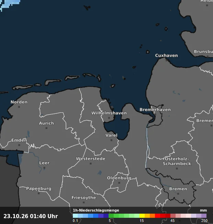Click the legend value 250
Image resolution: width=213 pixels, height=224 pixels.
[204, 221]
